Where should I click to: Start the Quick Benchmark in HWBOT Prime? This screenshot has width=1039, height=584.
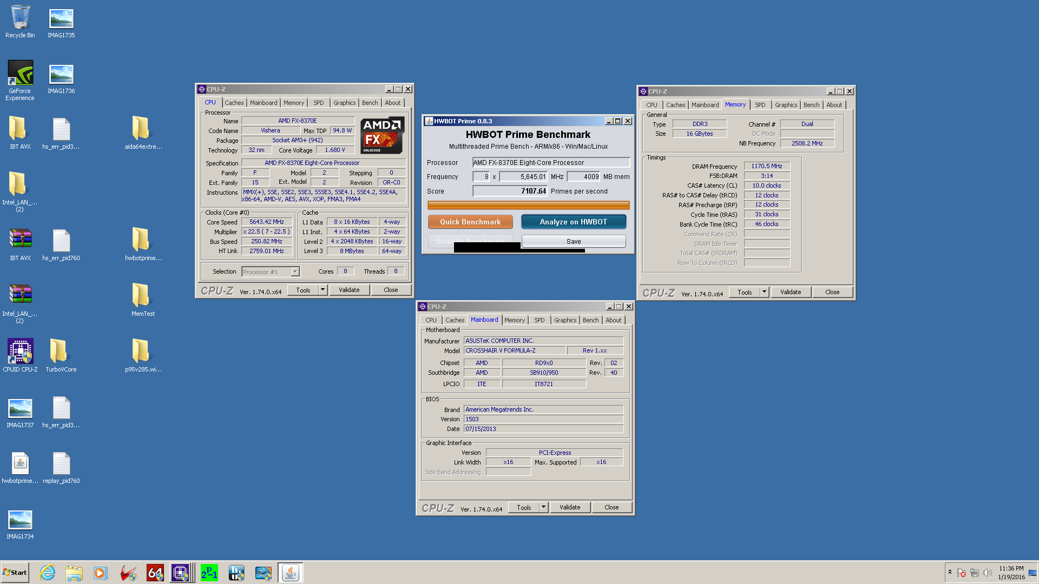click(470, 222)
